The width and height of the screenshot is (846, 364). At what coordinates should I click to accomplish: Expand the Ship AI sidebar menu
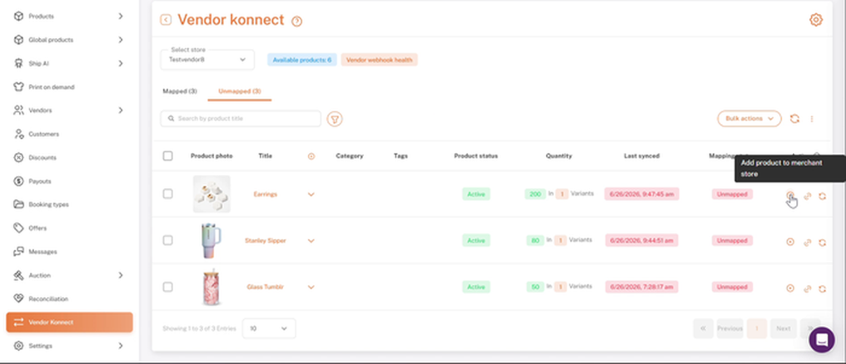coord(120,63)
